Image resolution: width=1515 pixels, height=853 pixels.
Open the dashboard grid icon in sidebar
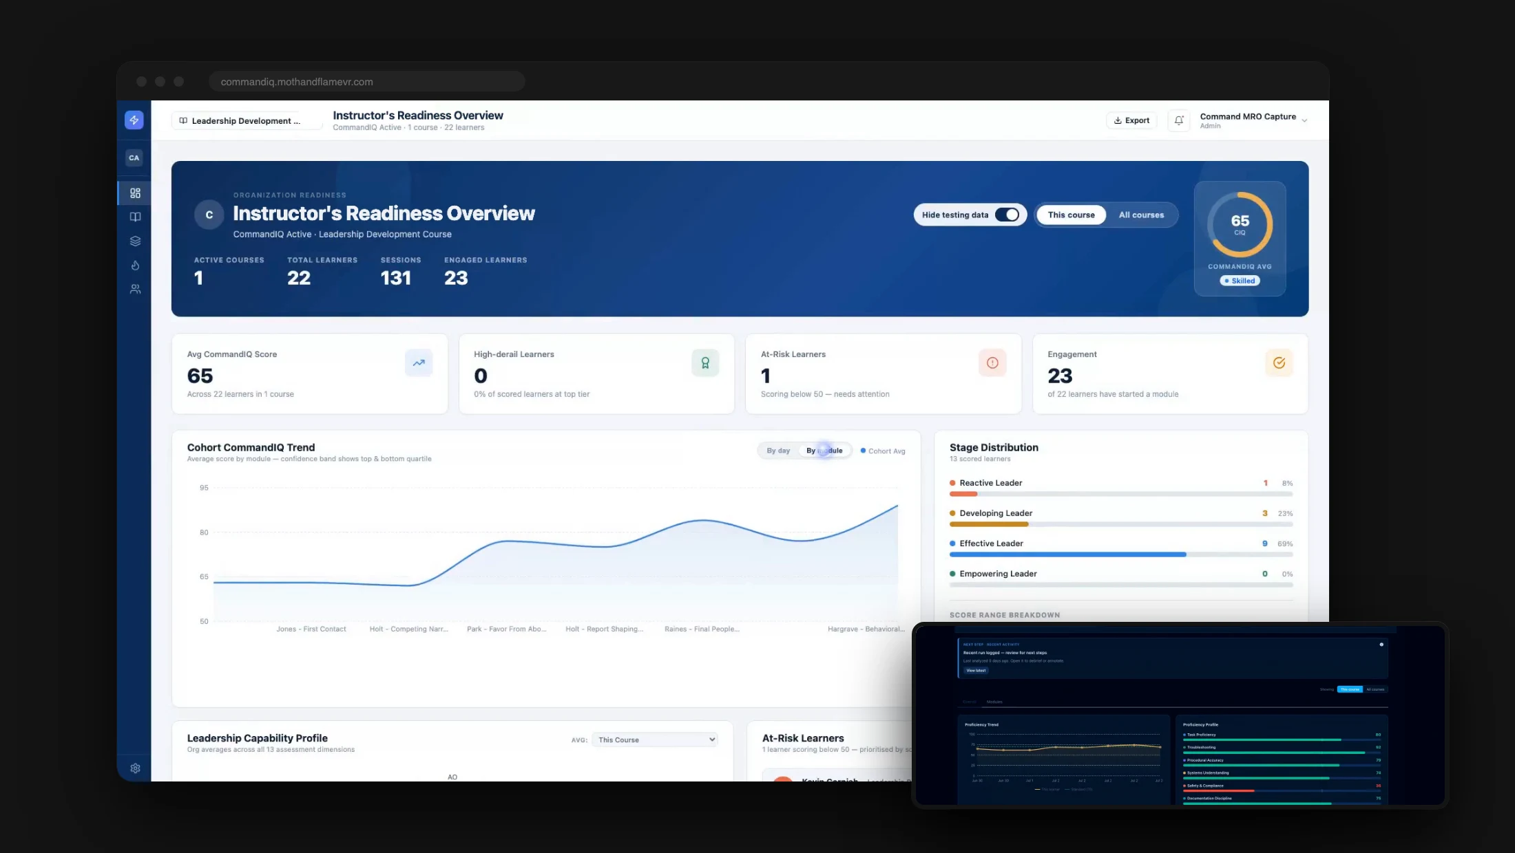click(135, 193)
